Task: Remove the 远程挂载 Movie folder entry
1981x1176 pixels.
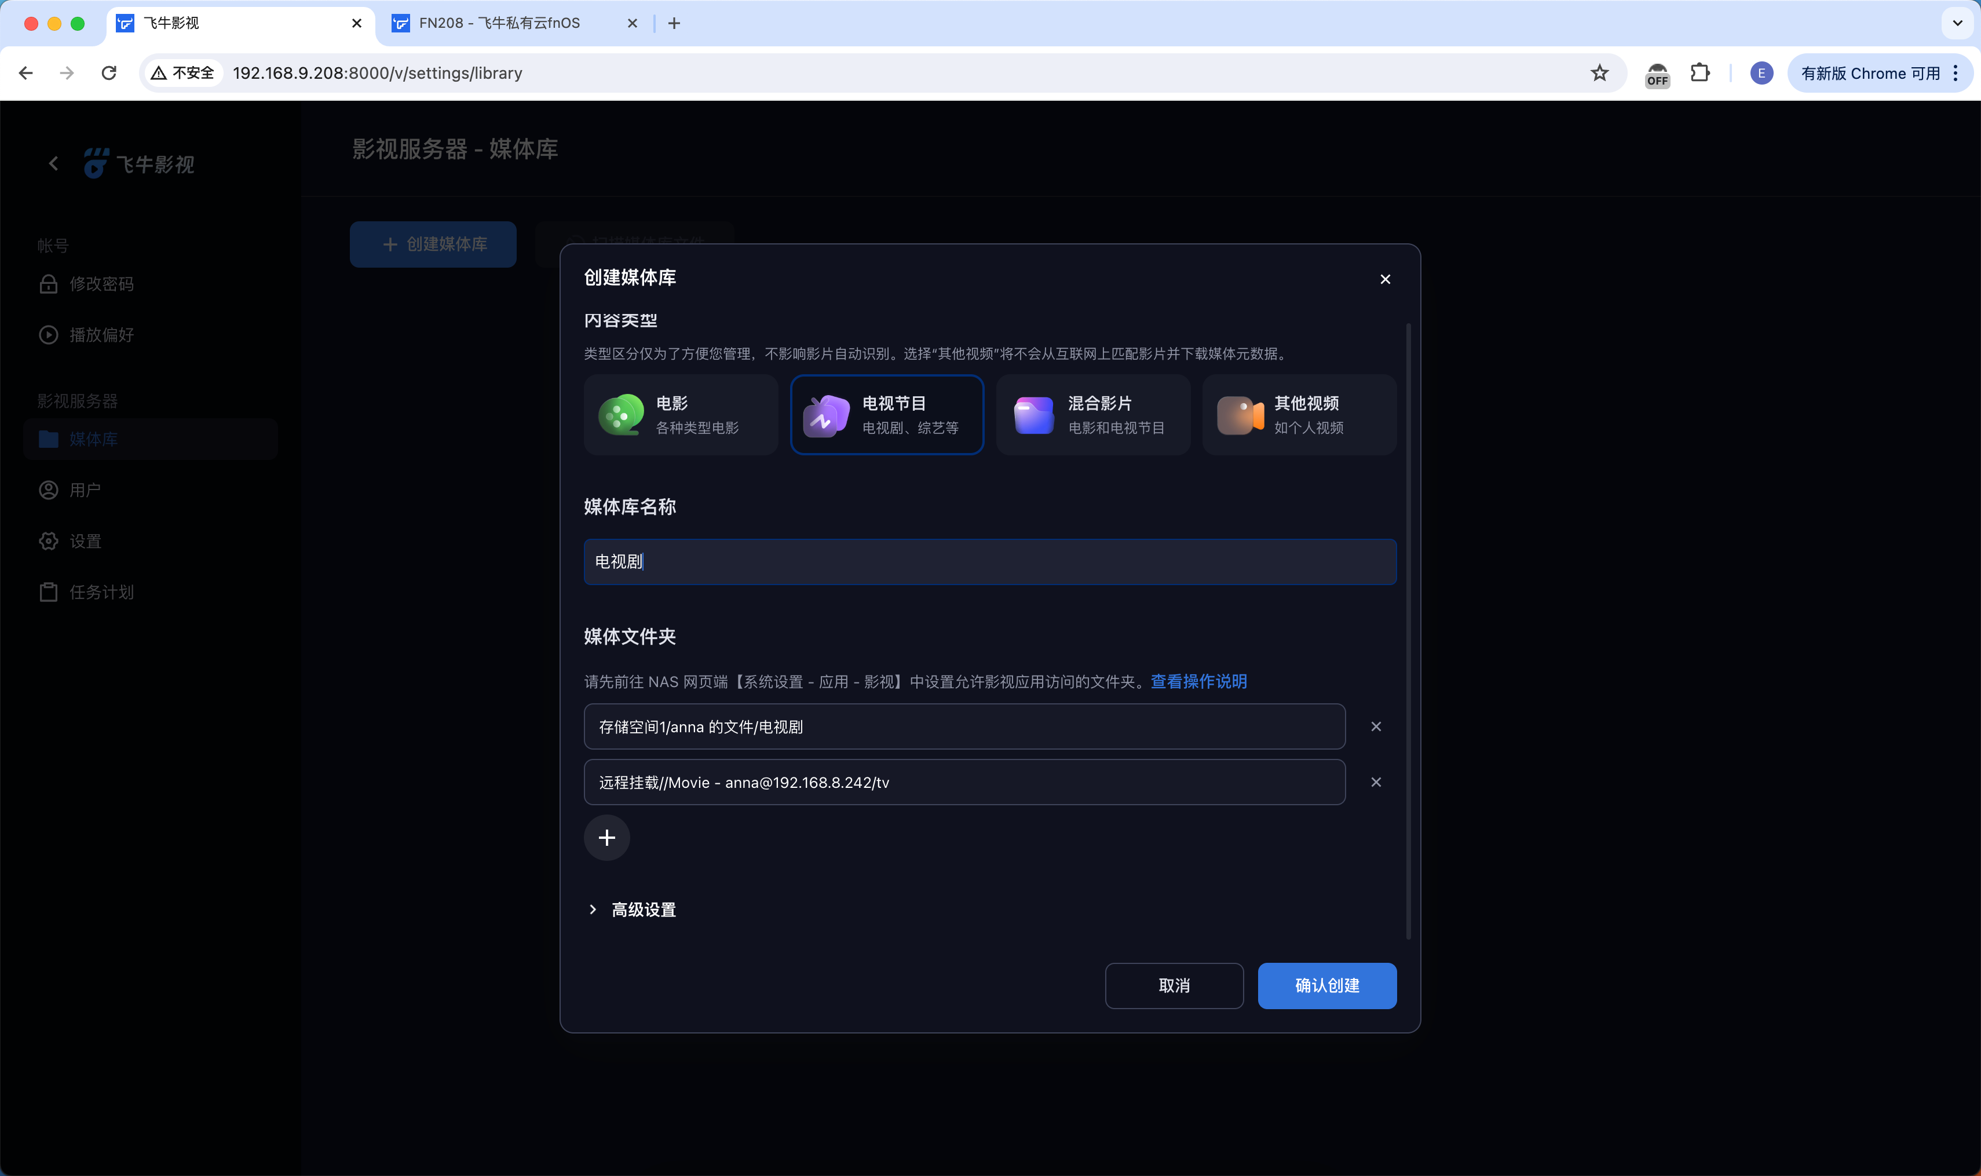Action: coord(1376,782)
